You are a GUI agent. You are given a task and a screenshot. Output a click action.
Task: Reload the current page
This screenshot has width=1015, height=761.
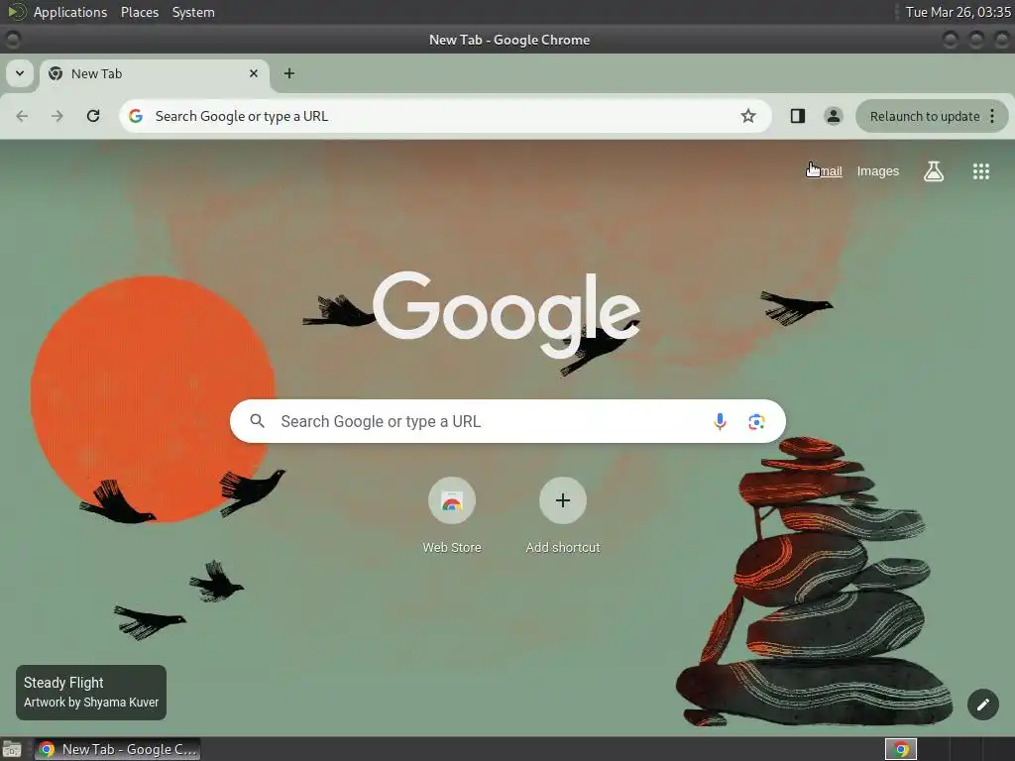93,116
